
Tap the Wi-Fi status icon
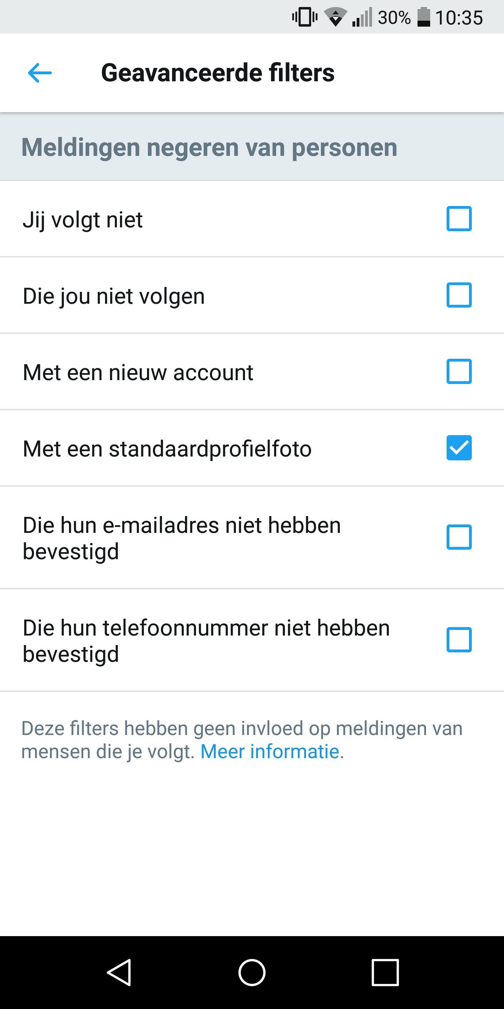tap(335, 17)
